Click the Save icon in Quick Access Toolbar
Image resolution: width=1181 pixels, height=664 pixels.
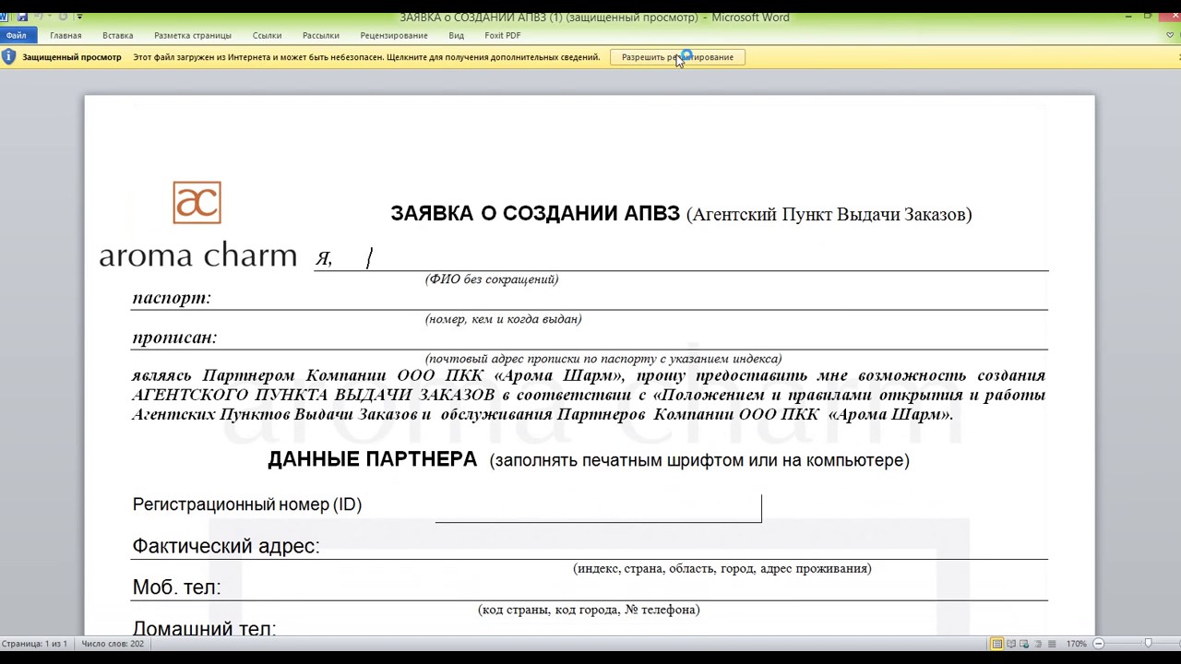pyautogui.click(x=22, y=17)
